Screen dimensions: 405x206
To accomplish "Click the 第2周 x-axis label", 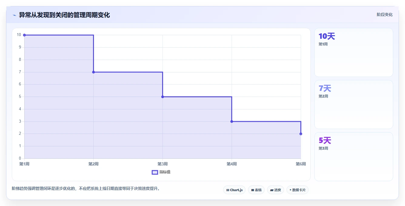I will coord(93,164).
